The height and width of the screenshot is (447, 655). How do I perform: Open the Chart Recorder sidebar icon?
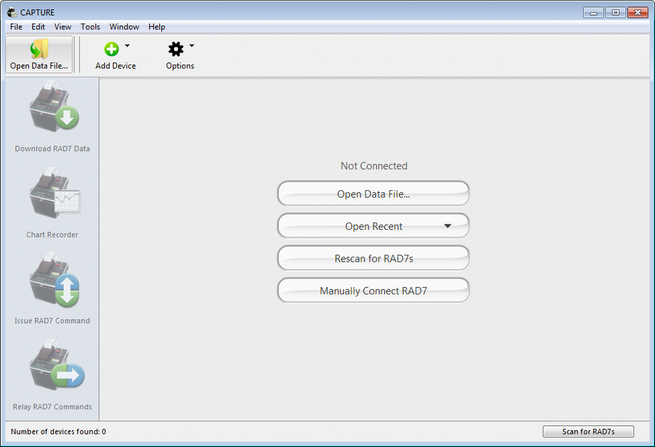(54, 193)
